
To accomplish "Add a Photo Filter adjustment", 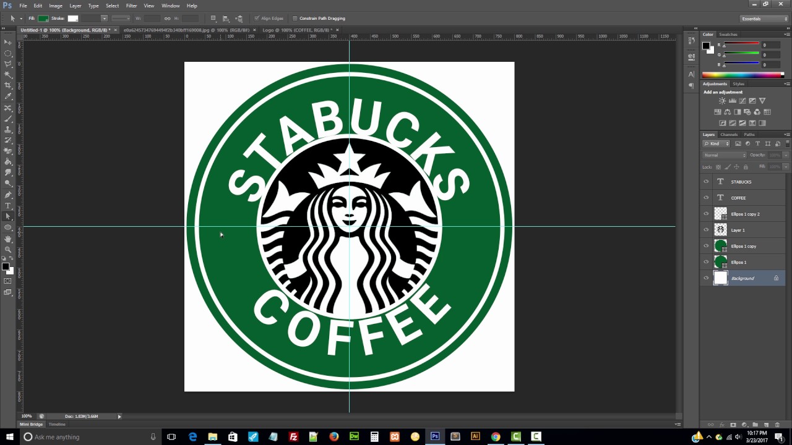I will pos(747,112).
